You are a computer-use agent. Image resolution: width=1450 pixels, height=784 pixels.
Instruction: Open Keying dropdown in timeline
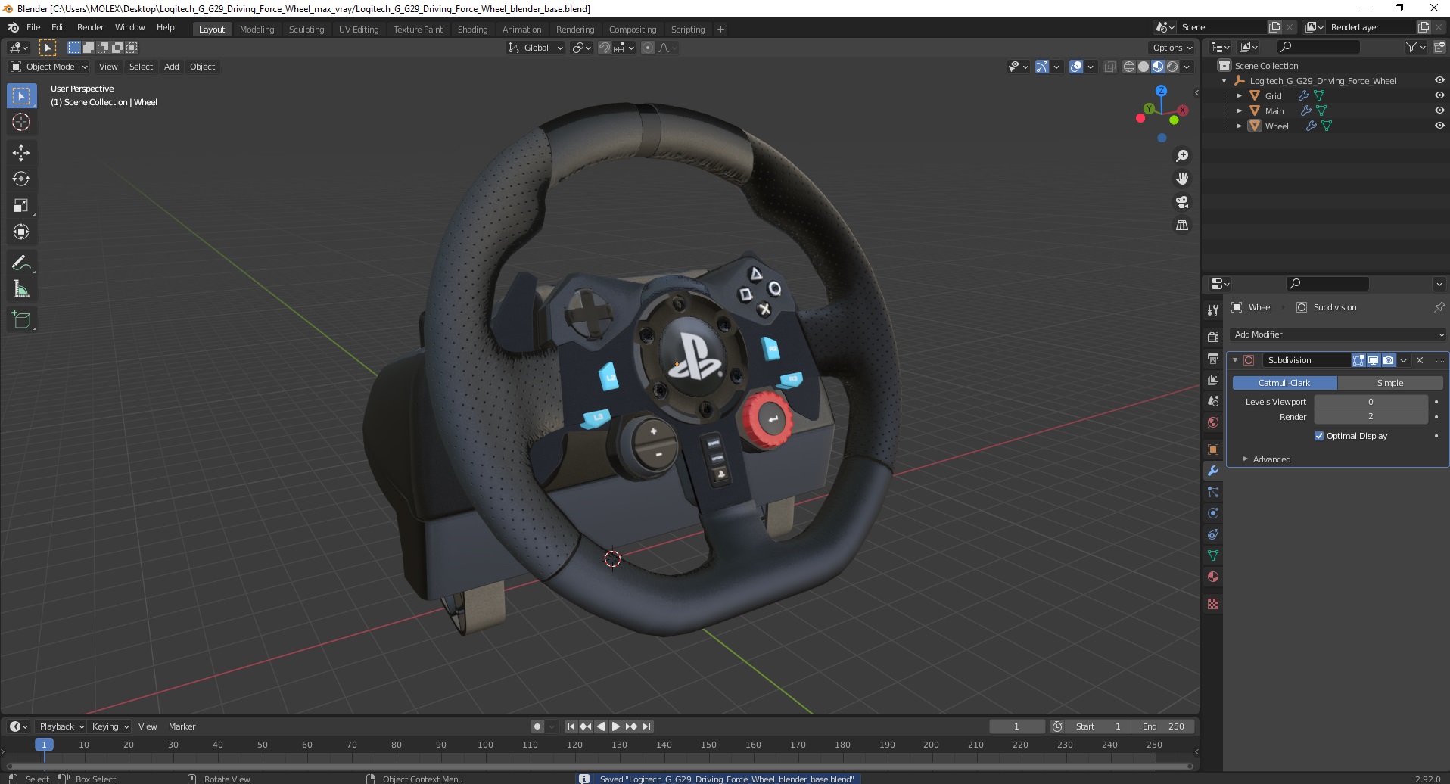click(x=110, y=726)
